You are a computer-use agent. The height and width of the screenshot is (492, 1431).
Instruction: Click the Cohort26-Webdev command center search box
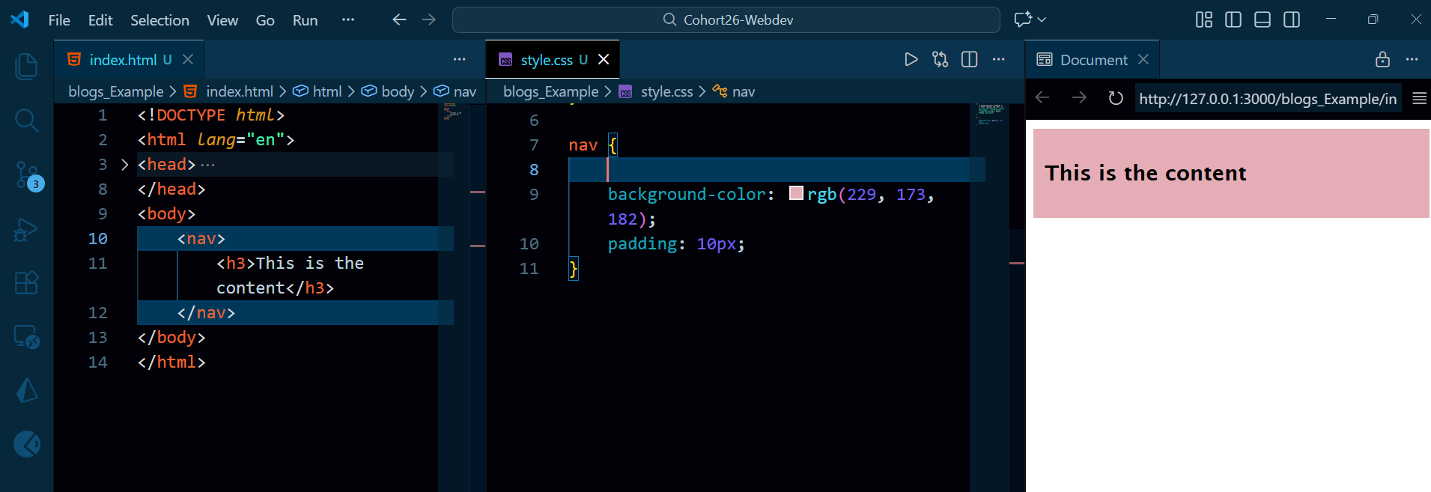(726, 19)
